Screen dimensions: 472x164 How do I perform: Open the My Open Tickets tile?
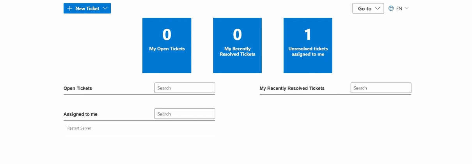click(x=167, y=45)
